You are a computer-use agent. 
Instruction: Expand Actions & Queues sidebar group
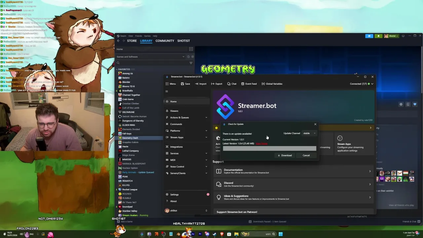[187, 117]
